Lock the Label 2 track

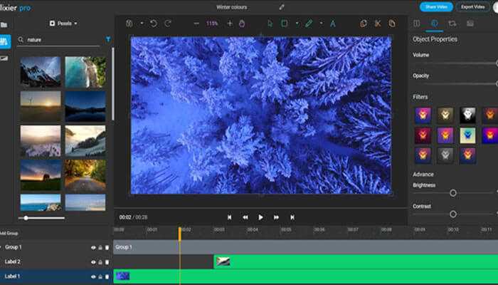(100, 262)
